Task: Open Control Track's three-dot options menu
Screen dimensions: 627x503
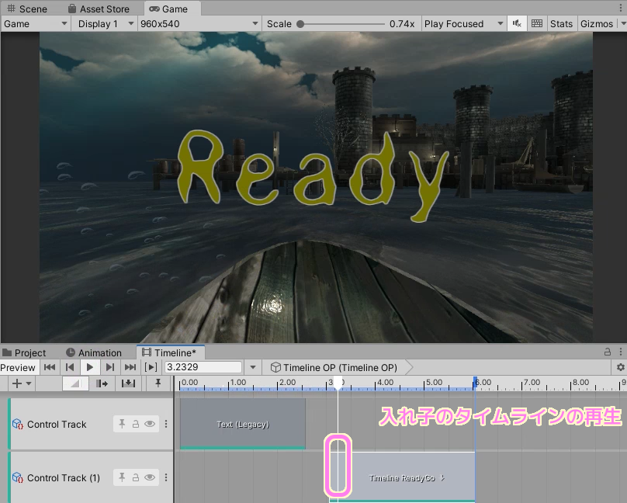Action: coord(165,424)
